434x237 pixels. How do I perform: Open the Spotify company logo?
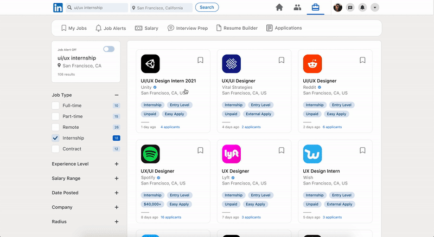point(150,154)
